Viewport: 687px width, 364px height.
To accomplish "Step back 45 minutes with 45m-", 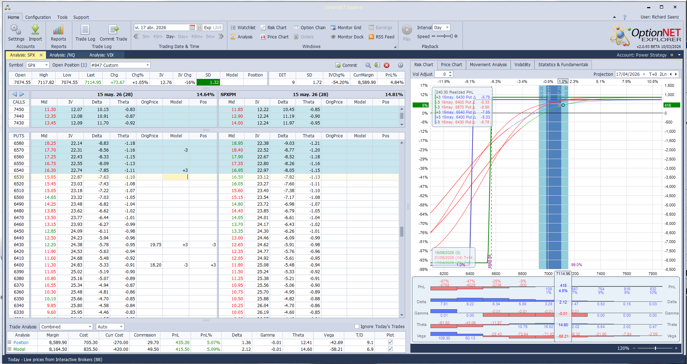I will tap(158, 36).
